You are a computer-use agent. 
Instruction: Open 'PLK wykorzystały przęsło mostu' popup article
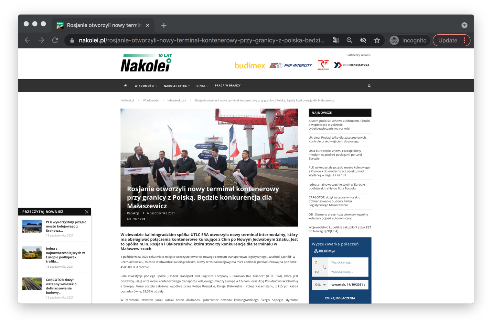(x=66, y=226)
